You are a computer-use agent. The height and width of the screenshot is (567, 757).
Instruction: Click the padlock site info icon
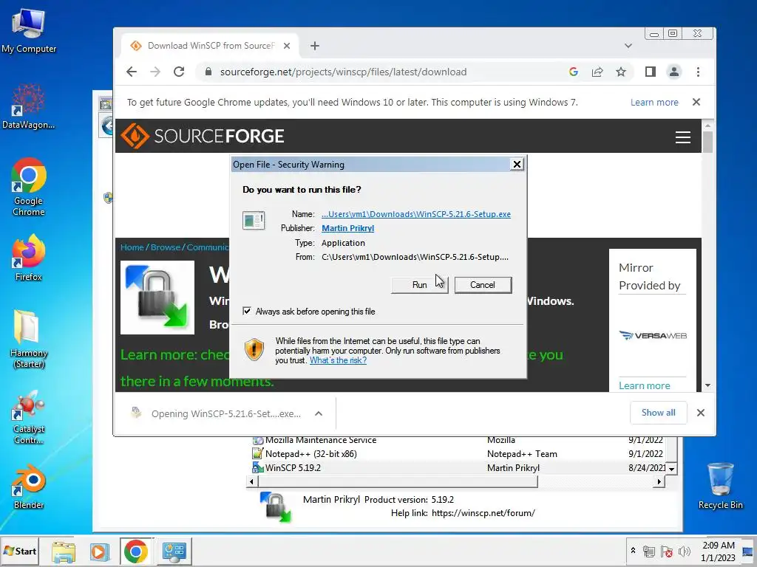pyautogui.click(x=208, y=72)
